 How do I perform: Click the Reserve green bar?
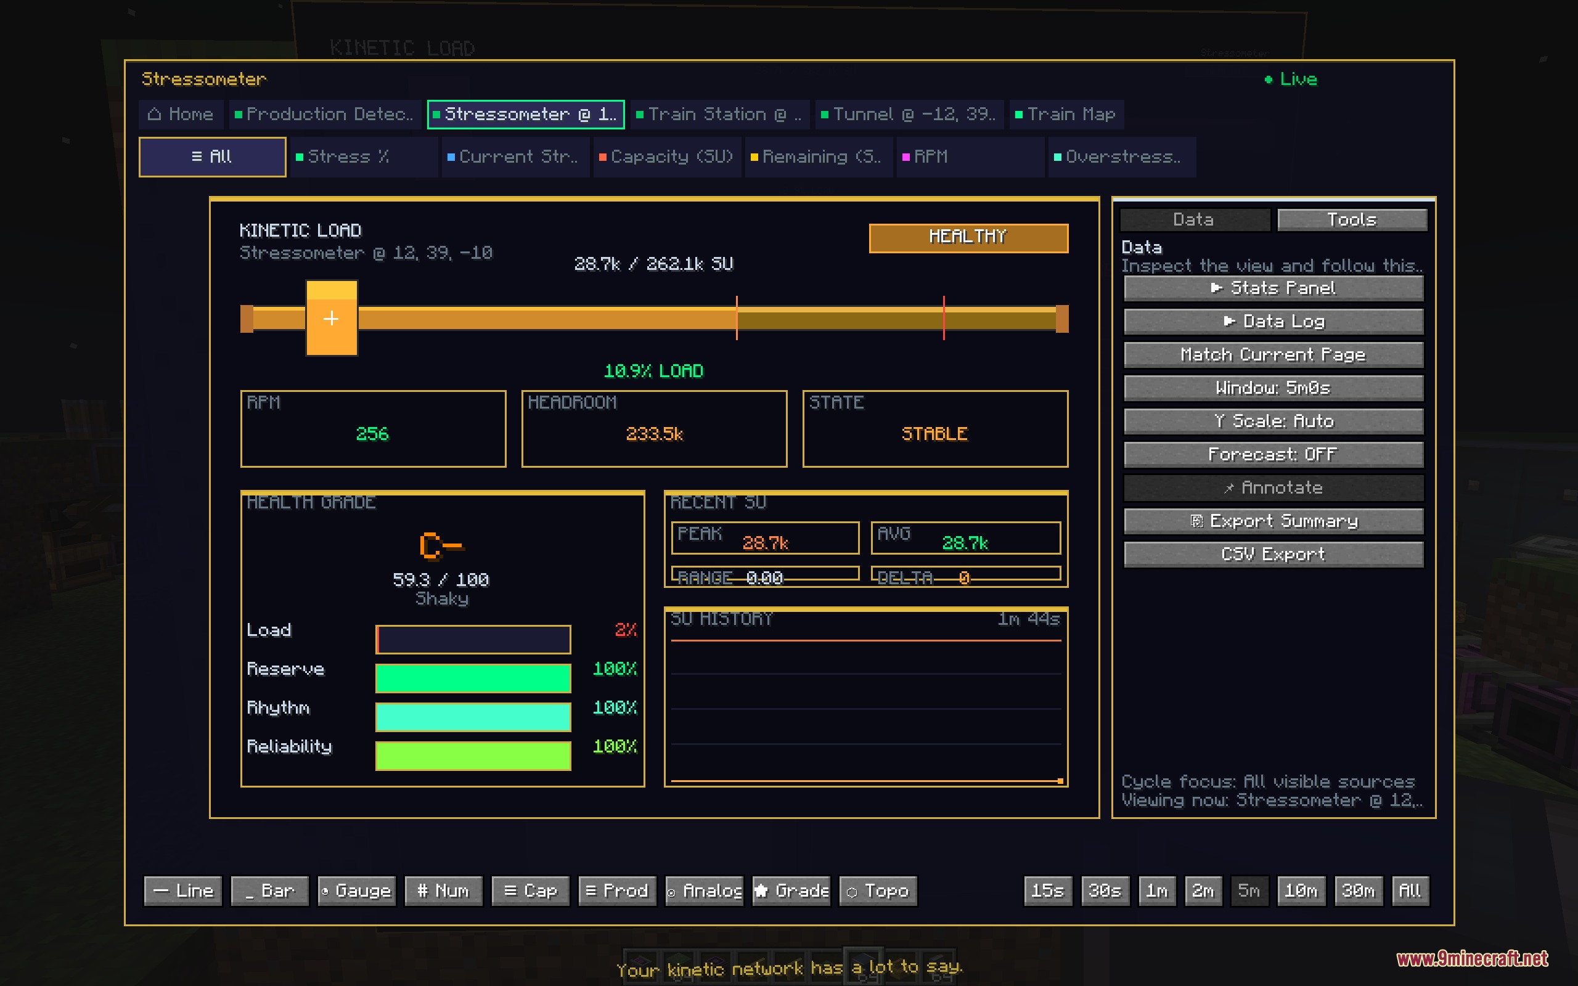(x=473, y=678)
